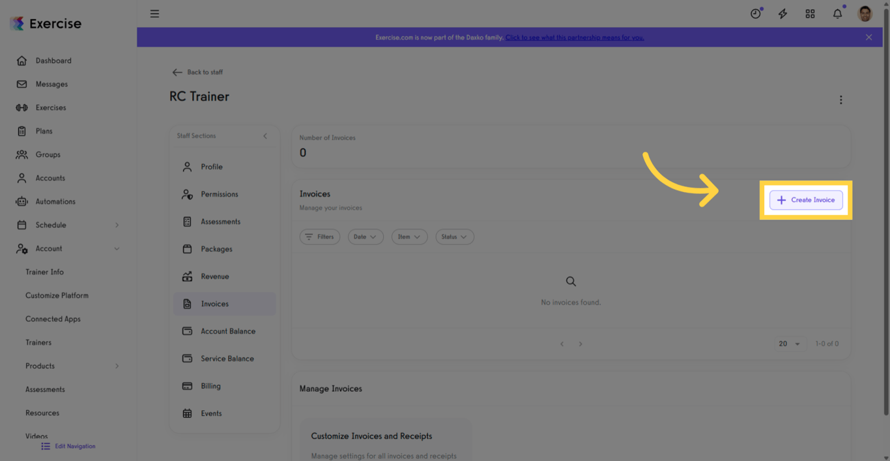Expand the Products sidebar section
The width and height of the screenshot is (890, 461).
40,365
